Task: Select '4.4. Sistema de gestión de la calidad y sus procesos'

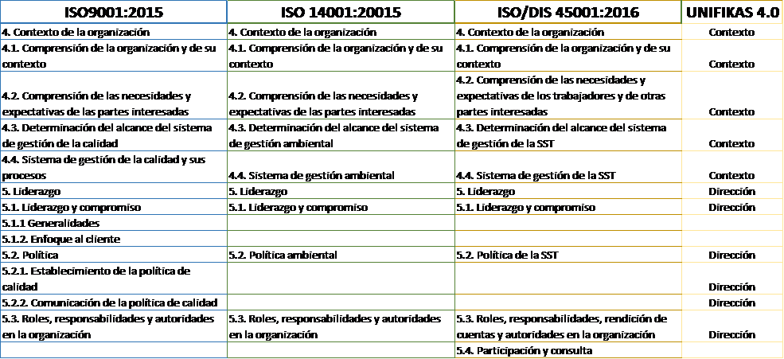Action: click(x=114, y=167)
